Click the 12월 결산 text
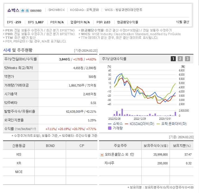199x193 pixels. point(182,22)
